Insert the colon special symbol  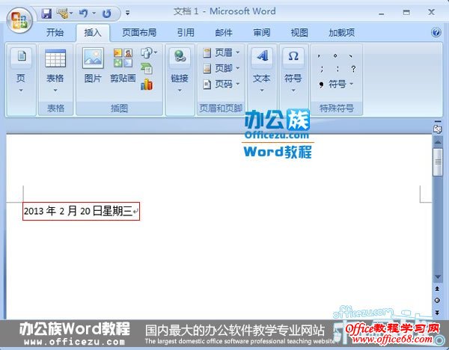pyautogui.click(x=338, y=69)
